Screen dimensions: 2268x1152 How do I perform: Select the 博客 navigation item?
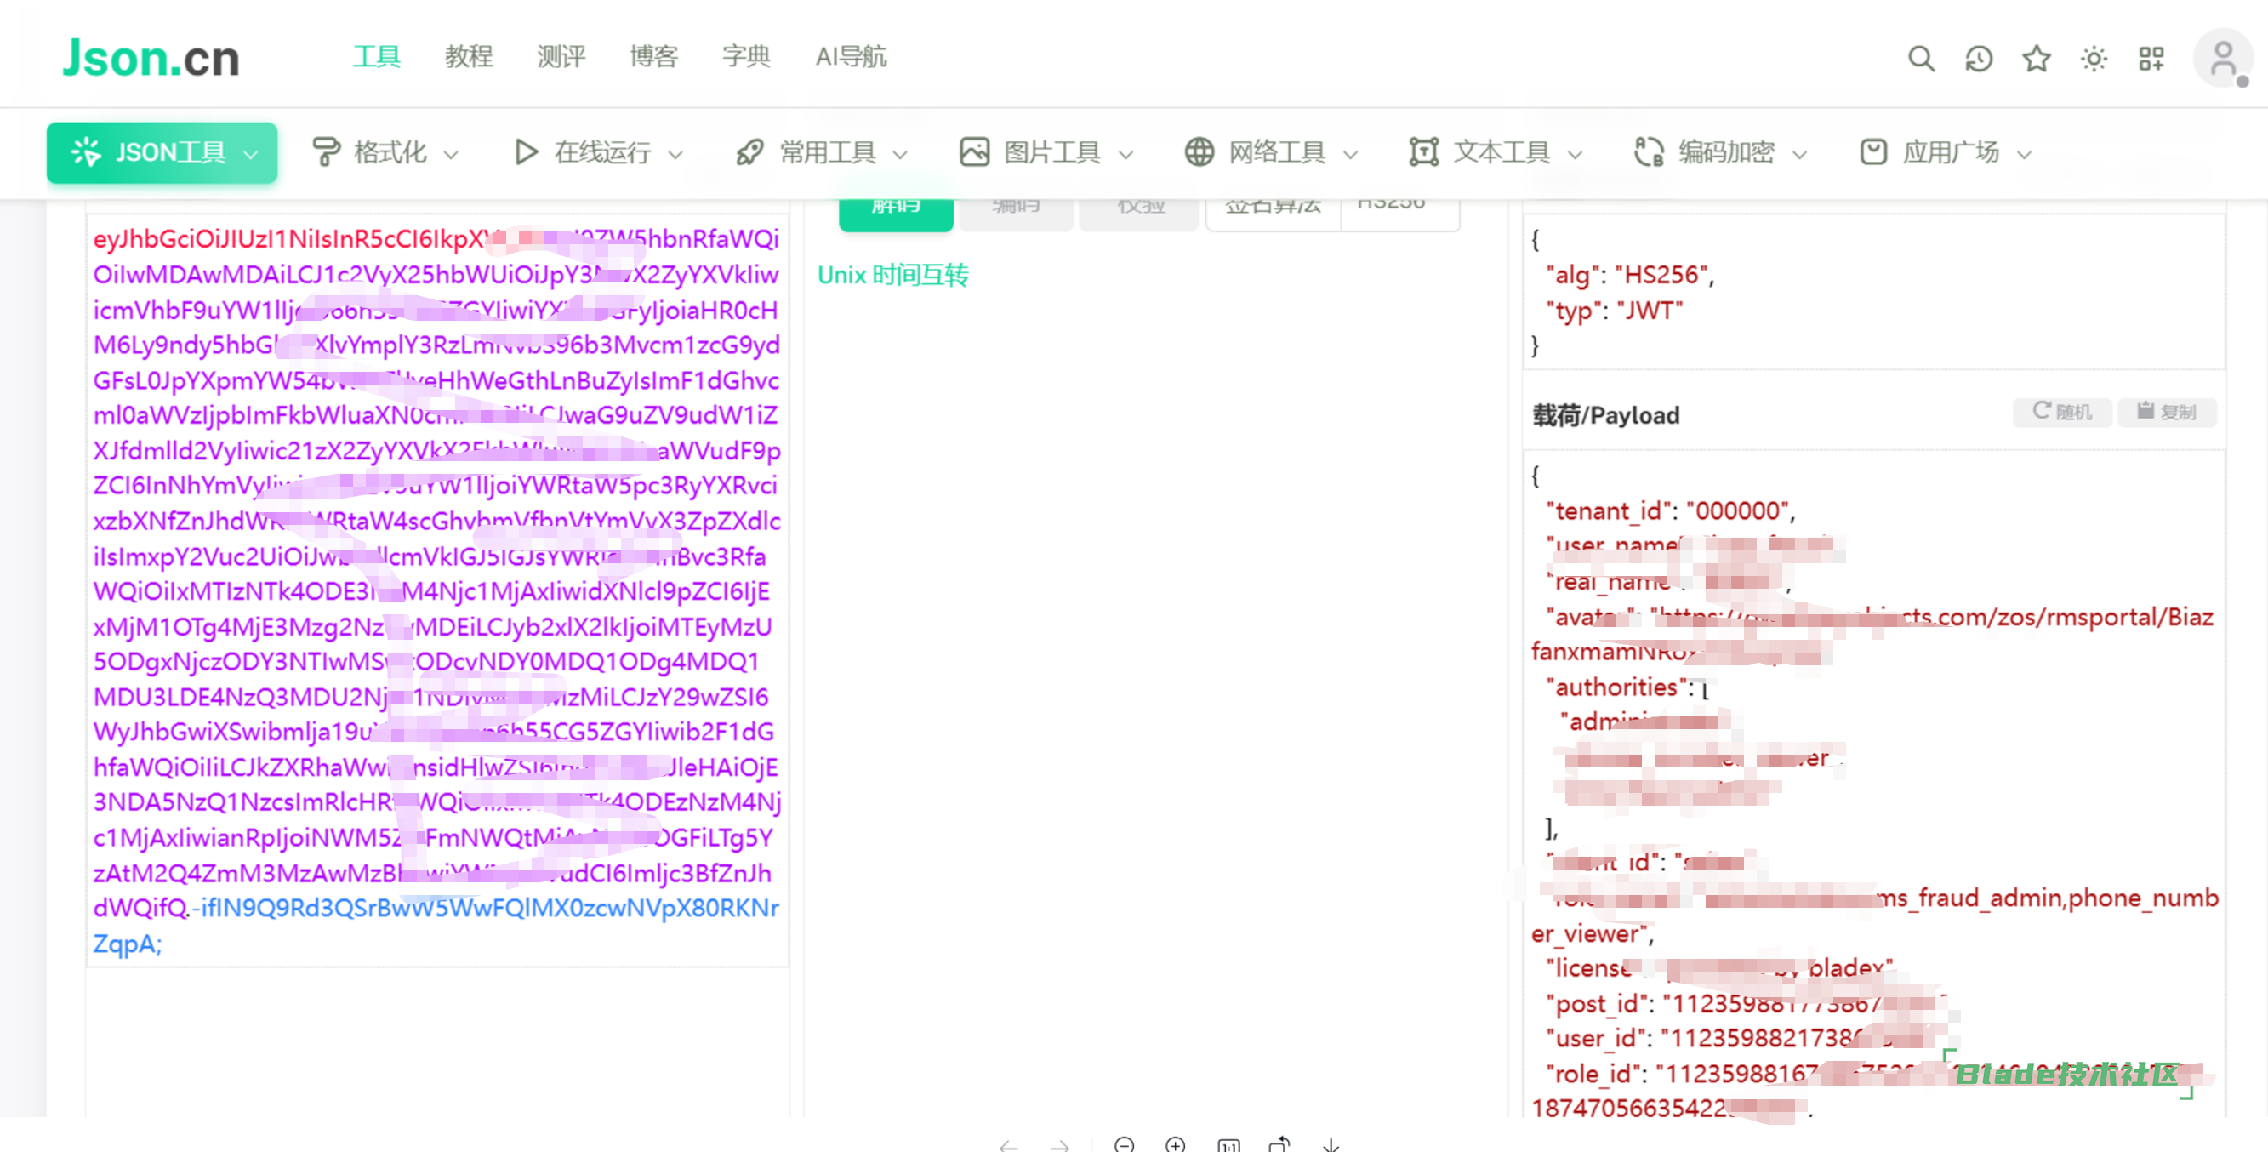point(653,57)
